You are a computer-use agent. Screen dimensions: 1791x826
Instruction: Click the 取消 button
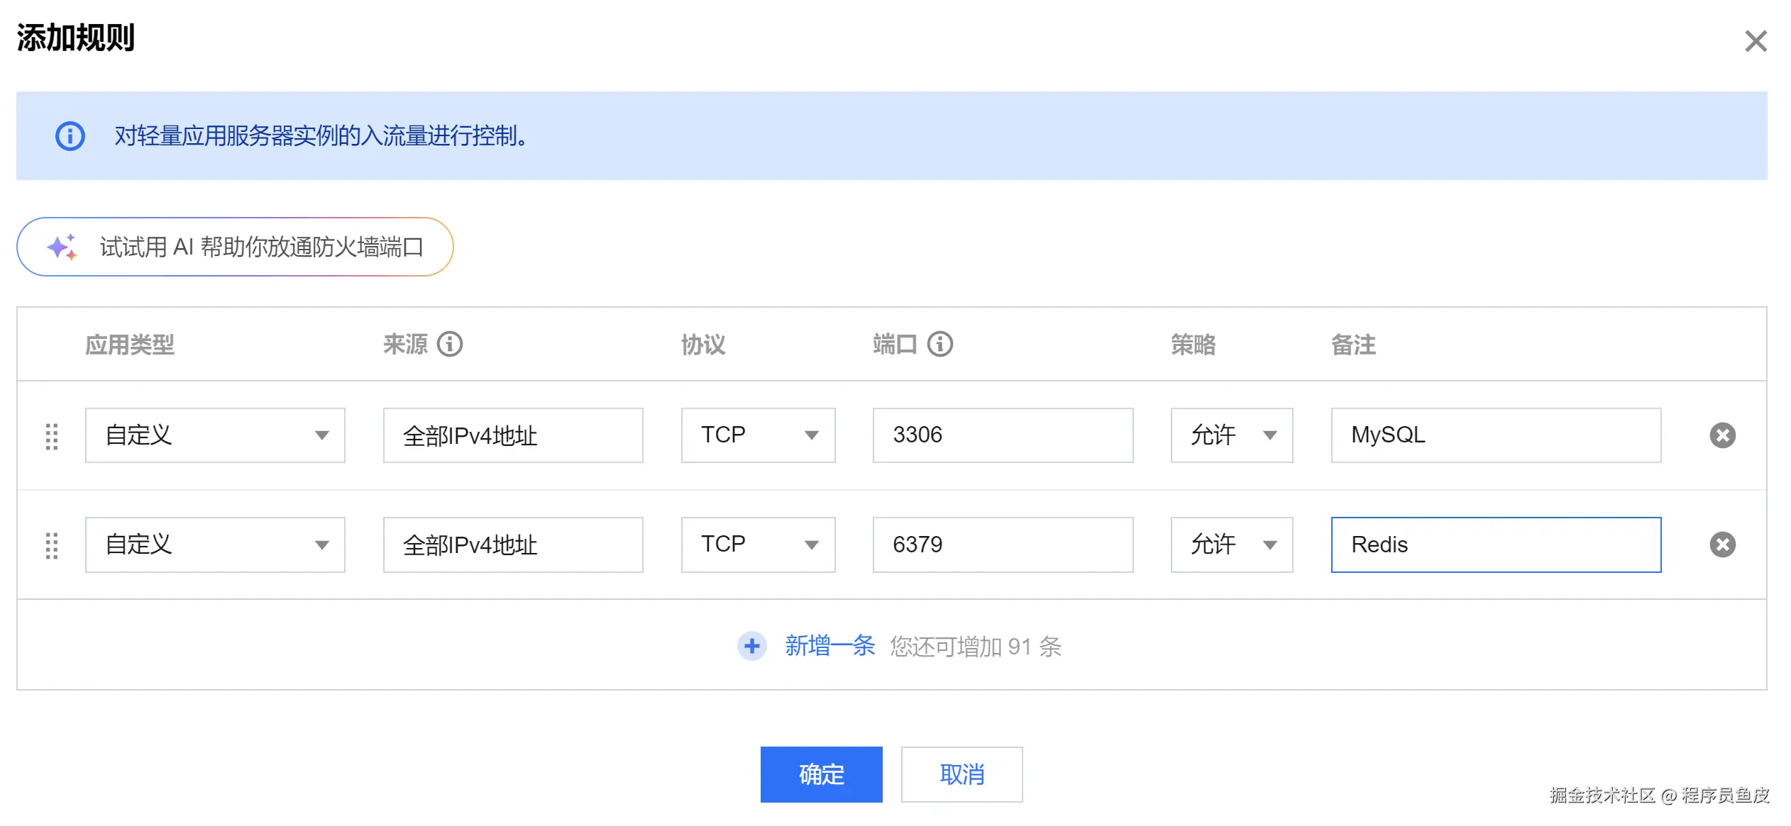coord(961,774)
